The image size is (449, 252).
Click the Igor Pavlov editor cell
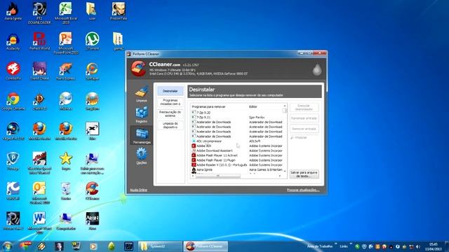(x=257, y=118)
